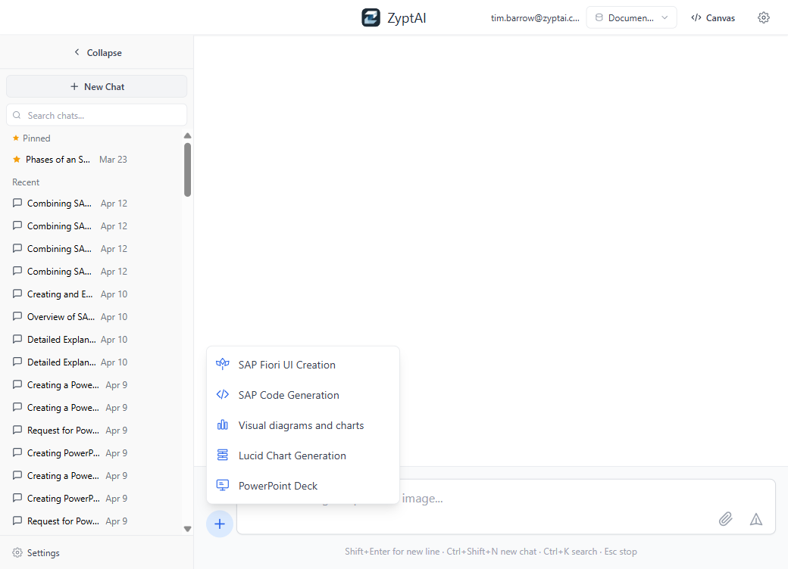Choose SAP Fiori UI Creation
Screen dimensions: 788x569
pos(303,365)
